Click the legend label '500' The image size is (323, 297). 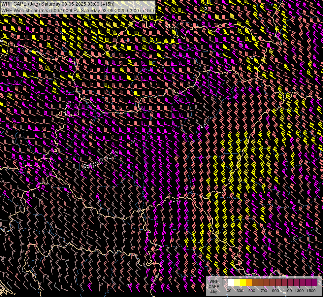coord(252,291)
